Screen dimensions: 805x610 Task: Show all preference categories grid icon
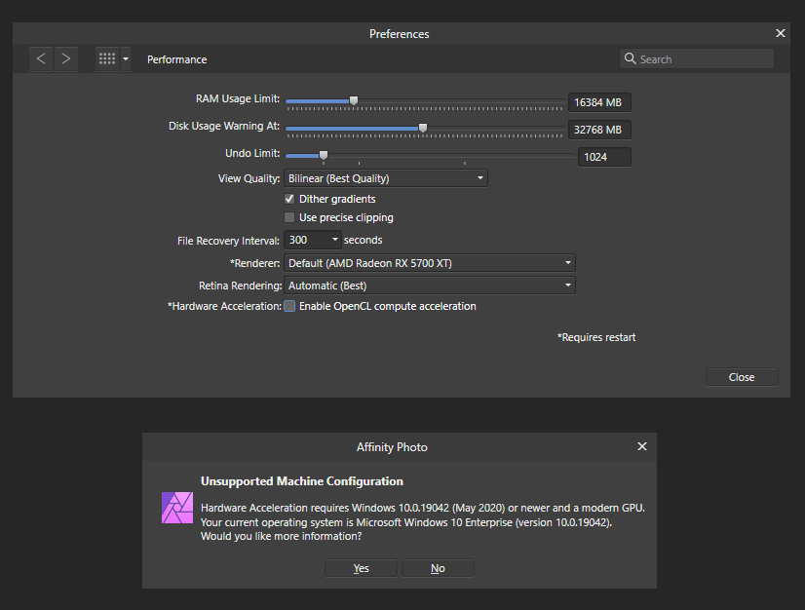[x=107, y=59]
